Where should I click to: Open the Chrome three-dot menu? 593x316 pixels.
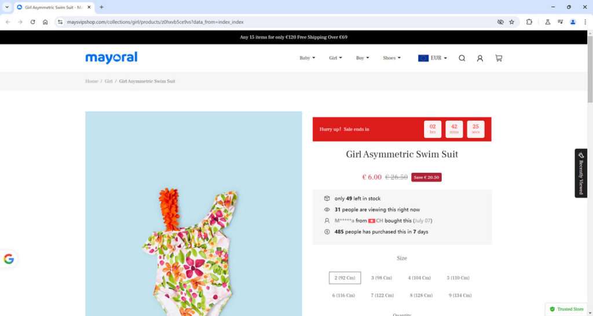pos(585,22)
